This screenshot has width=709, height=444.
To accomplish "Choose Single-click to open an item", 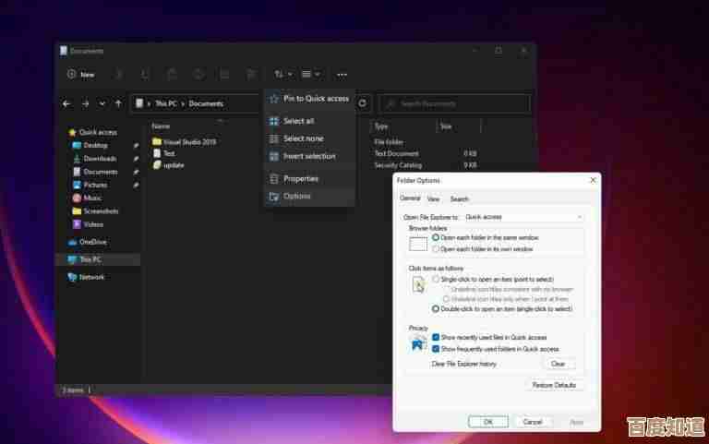I will pos(436,279).
